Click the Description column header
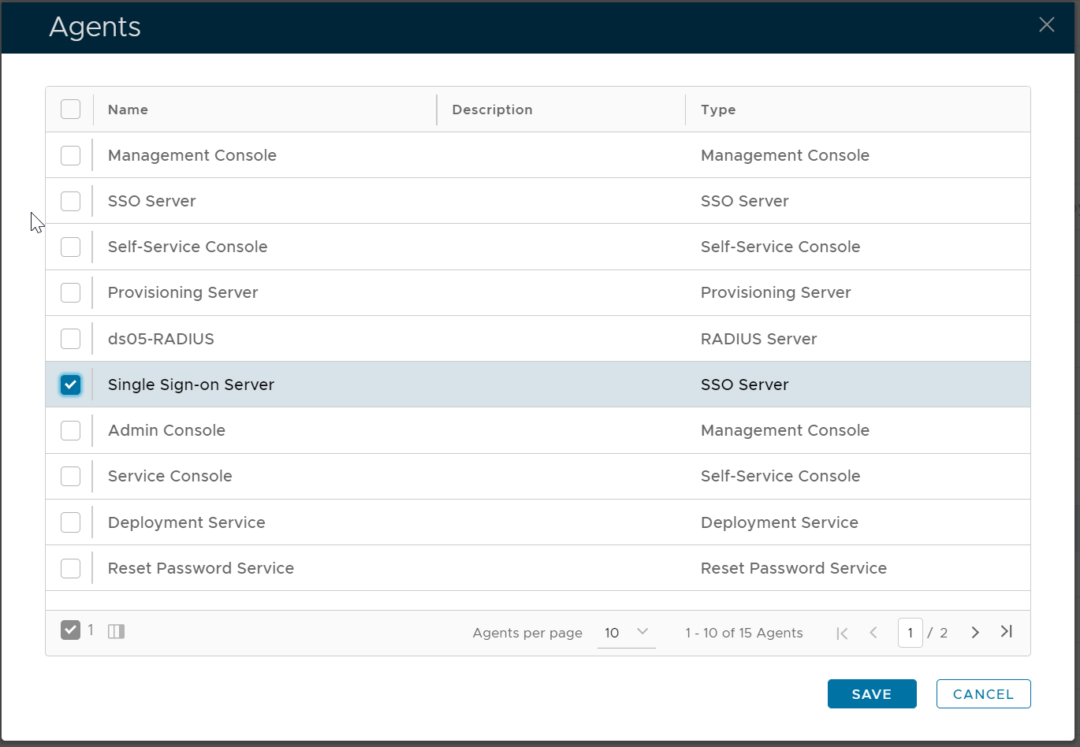Viewport: 1080px width, 747px height. tap(492, 110)
